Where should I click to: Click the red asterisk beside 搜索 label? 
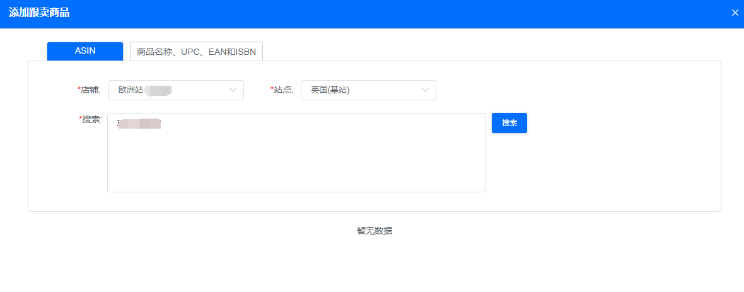point(80,120)
